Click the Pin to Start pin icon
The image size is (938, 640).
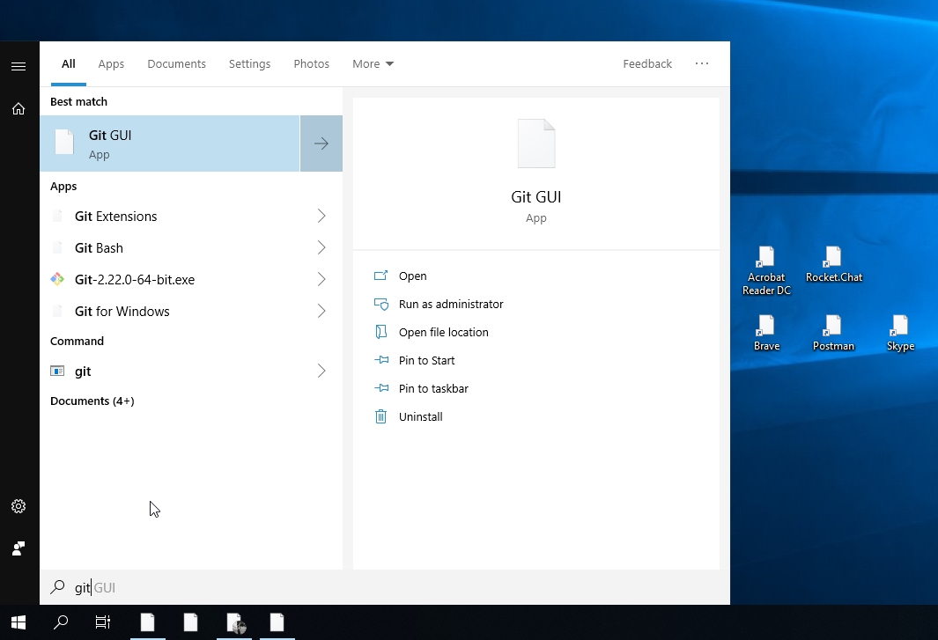pyautogui.click(x=381, y=360)
